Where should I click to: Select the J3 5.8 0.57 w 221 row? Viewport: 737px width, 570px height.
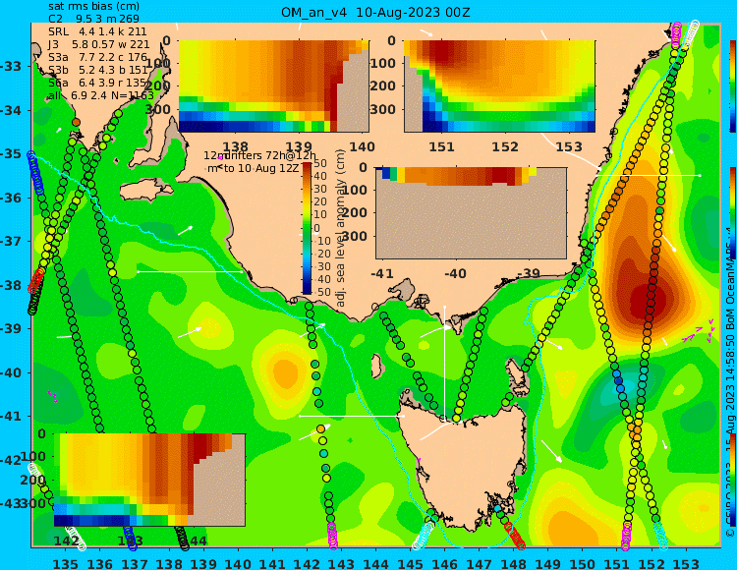click(98, 44)
